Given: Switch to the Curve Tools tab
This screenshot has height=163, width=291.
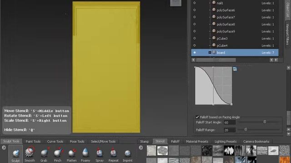Looking at the screenshot, I should click(x=55, y=142).
